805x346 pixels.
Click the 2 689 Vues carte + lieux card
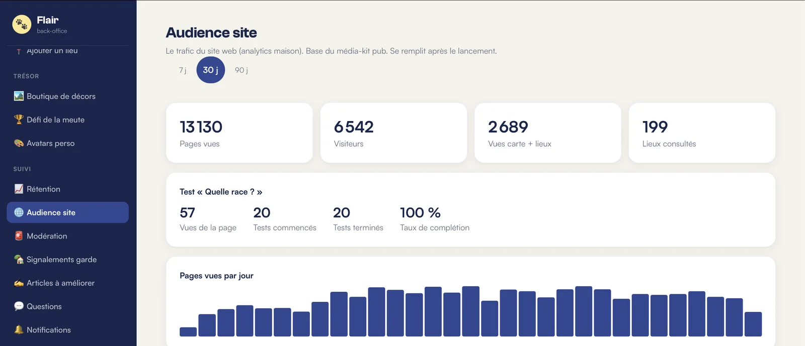548,133
